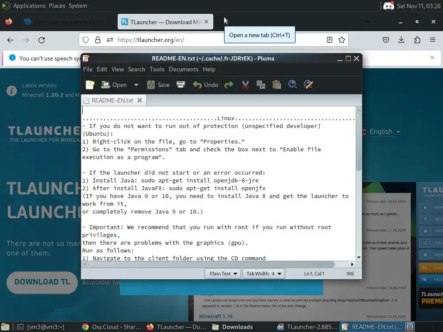Screen dimensions: 443x332
Task: Click the tracking protection shield icon
Action: [86, 40]
